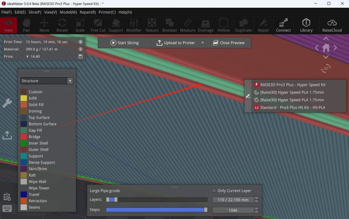This screenshot has width=349, height=219.
Task: Click the upload icon on left sidebar
Action: (7, 135)
